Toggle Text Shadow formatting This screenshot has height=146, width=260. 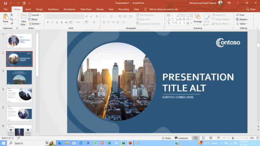(62, 22)
